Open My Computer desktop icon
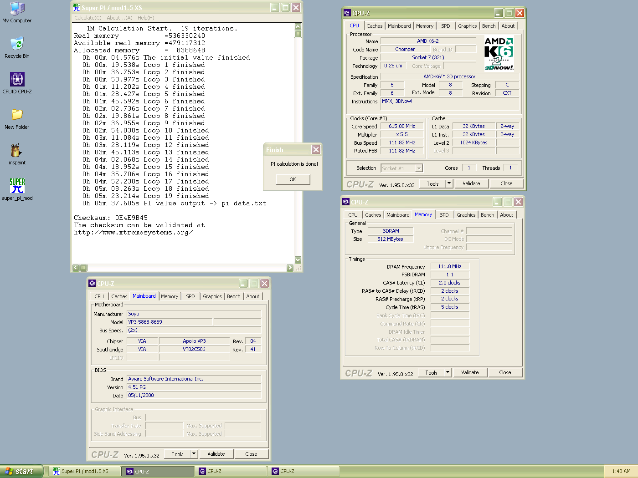638x478 pixels. pyautogui.click(x=17, y=12)
